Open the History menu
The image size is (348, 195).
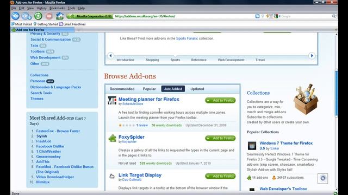point(41,8)
